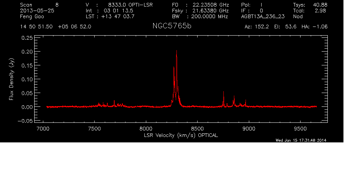The width and height of the screenshot is (350, 178).
Task: Click the velocity value 8333.0 OPTI-LSR
Action: point(130,5)
